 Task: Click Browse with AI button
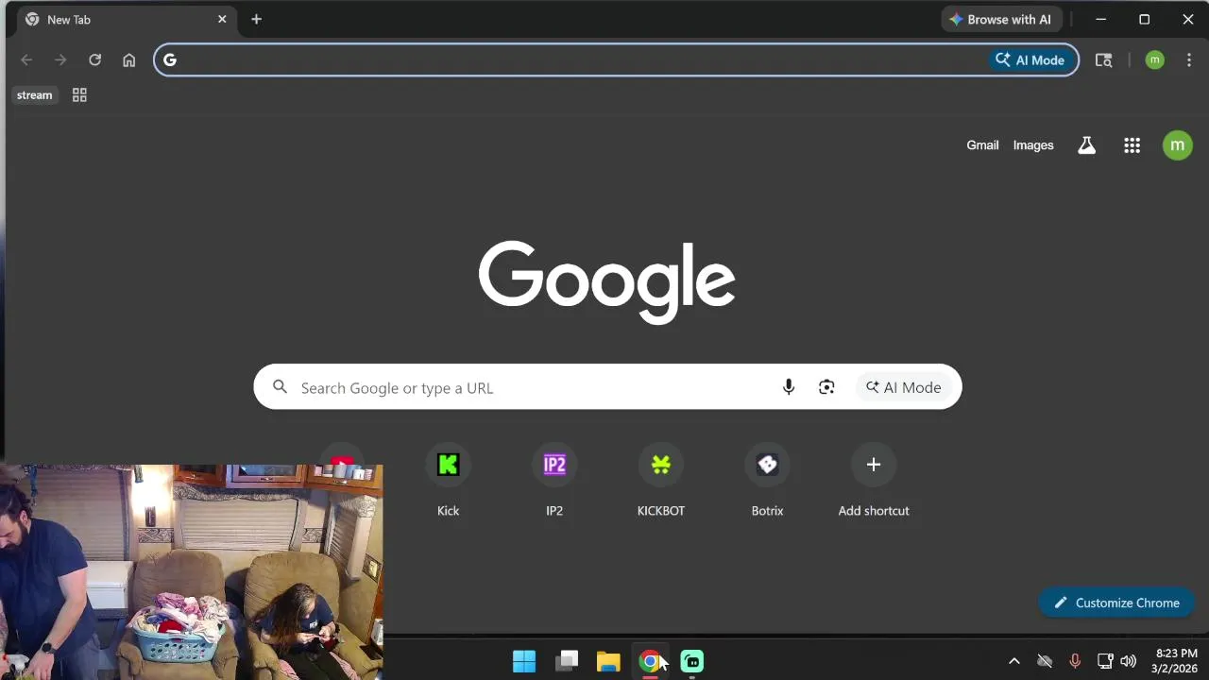click(x=1002, y=19)
